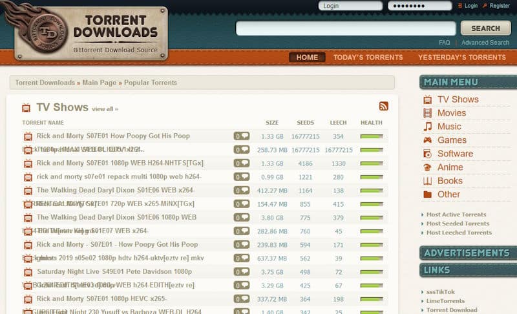Select Movies in Main Menu
Viewport: 517px width, 314px height.
452,113
